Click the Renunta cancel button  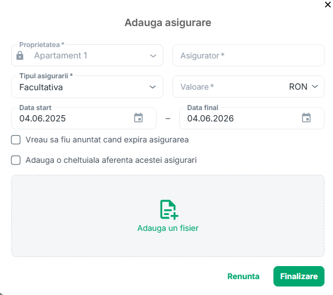coord(243,276)
